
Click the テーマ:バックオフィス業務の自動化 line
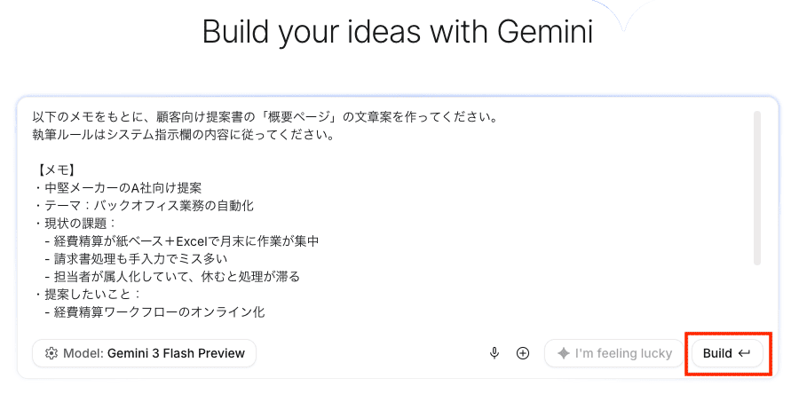tap(143, 206)
